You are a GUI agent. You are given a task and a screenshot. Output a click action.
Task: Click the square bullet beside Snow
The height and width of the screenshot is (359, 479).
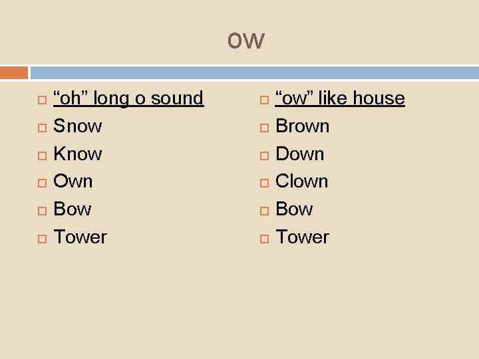[42, 128]
